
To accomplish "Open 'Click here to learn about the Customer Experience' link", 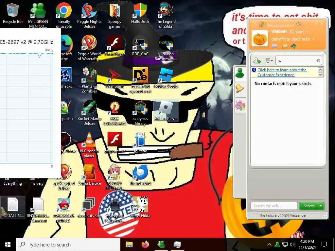I will pyautogui.click(x=282, y=72).
